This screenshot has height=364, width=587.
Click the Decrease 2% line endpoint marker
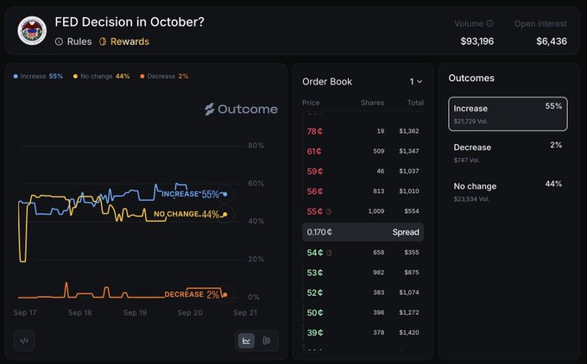pos(224,295)
